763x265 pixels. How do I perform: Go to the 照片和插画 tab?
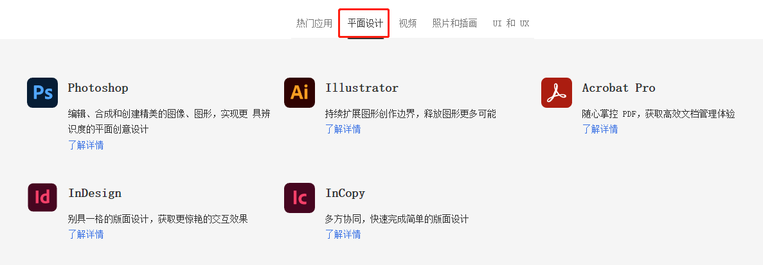tap(454, 24)
